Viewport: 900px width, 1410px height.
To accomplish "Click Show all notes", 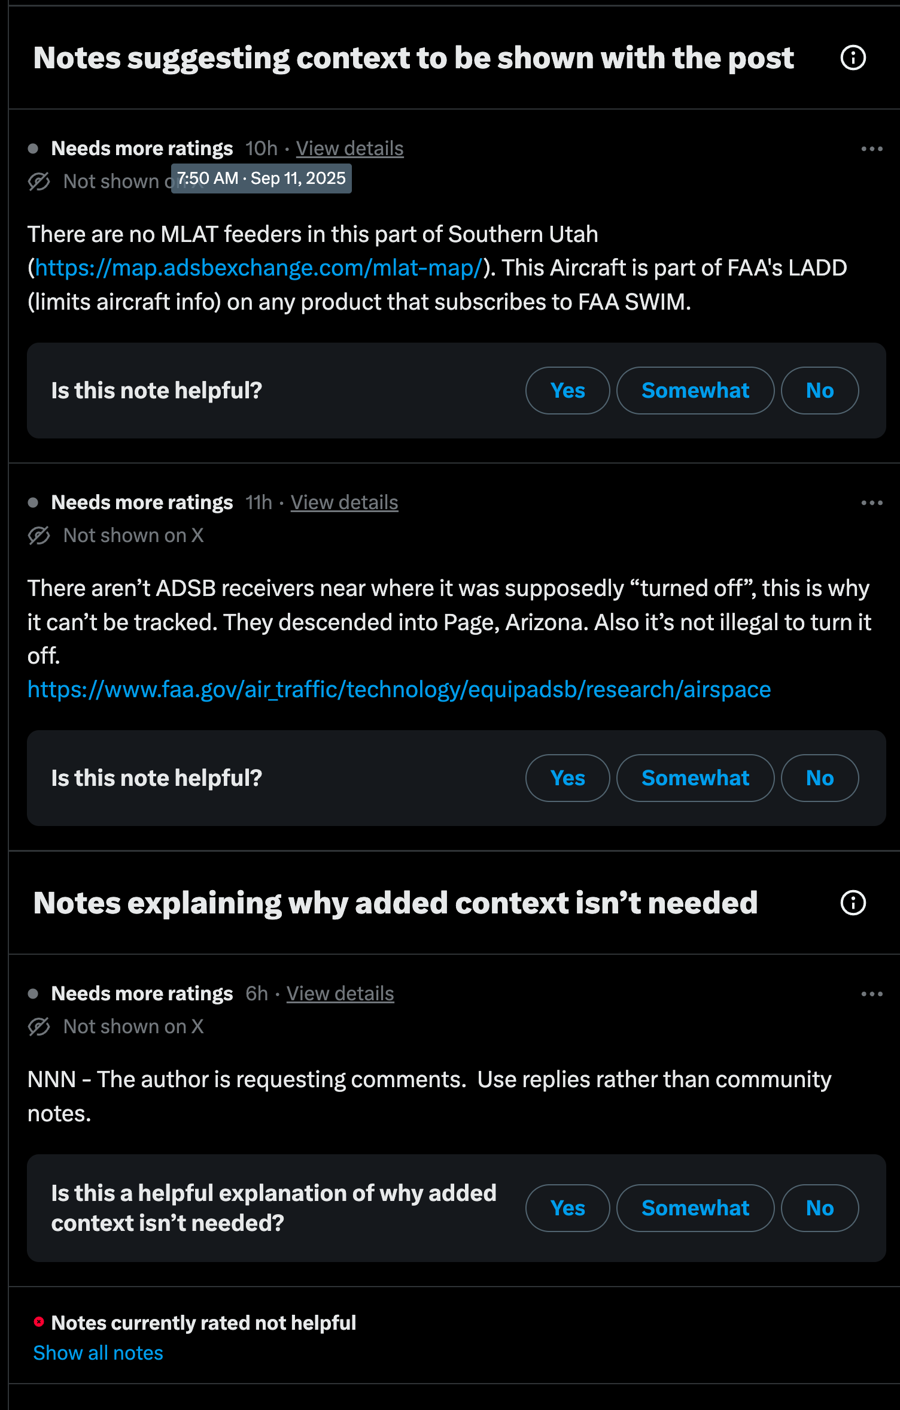I will pos(98,1353).
